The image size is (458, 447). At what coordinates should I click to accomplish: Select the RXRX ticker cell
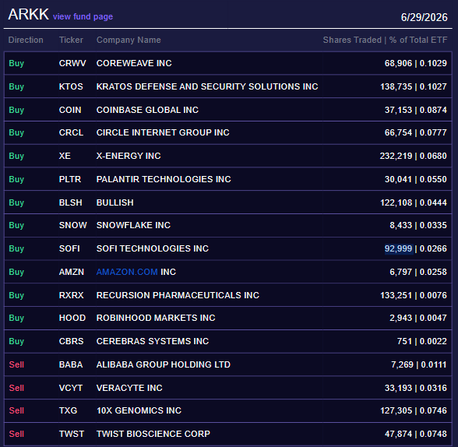[72, 295]
